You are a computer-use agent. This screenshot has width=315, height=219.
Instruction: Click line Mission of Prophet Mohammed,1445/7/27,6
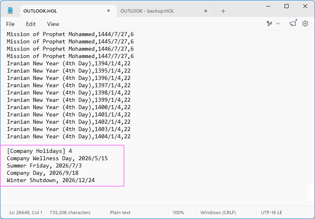(70, 41)
